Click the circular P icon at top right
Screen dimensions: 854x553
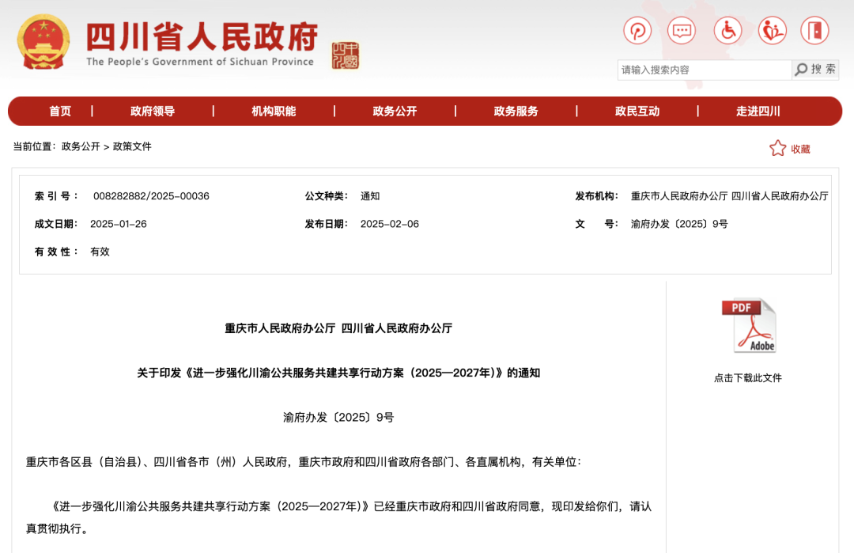tap(637, 30)
